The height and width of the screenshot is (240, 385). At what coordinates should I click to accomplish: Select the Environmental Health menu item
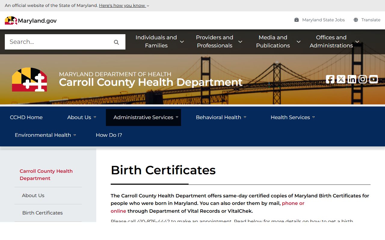pyautogui.click(x=43, y=135)
